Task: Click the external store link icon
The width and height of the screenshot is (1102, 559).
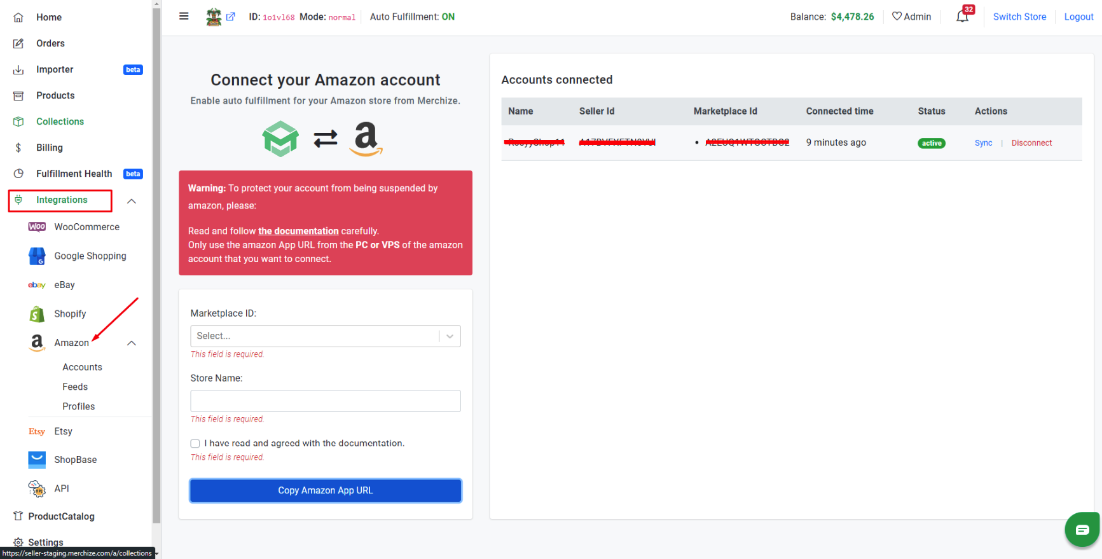Action: click(x=231, y=17)
